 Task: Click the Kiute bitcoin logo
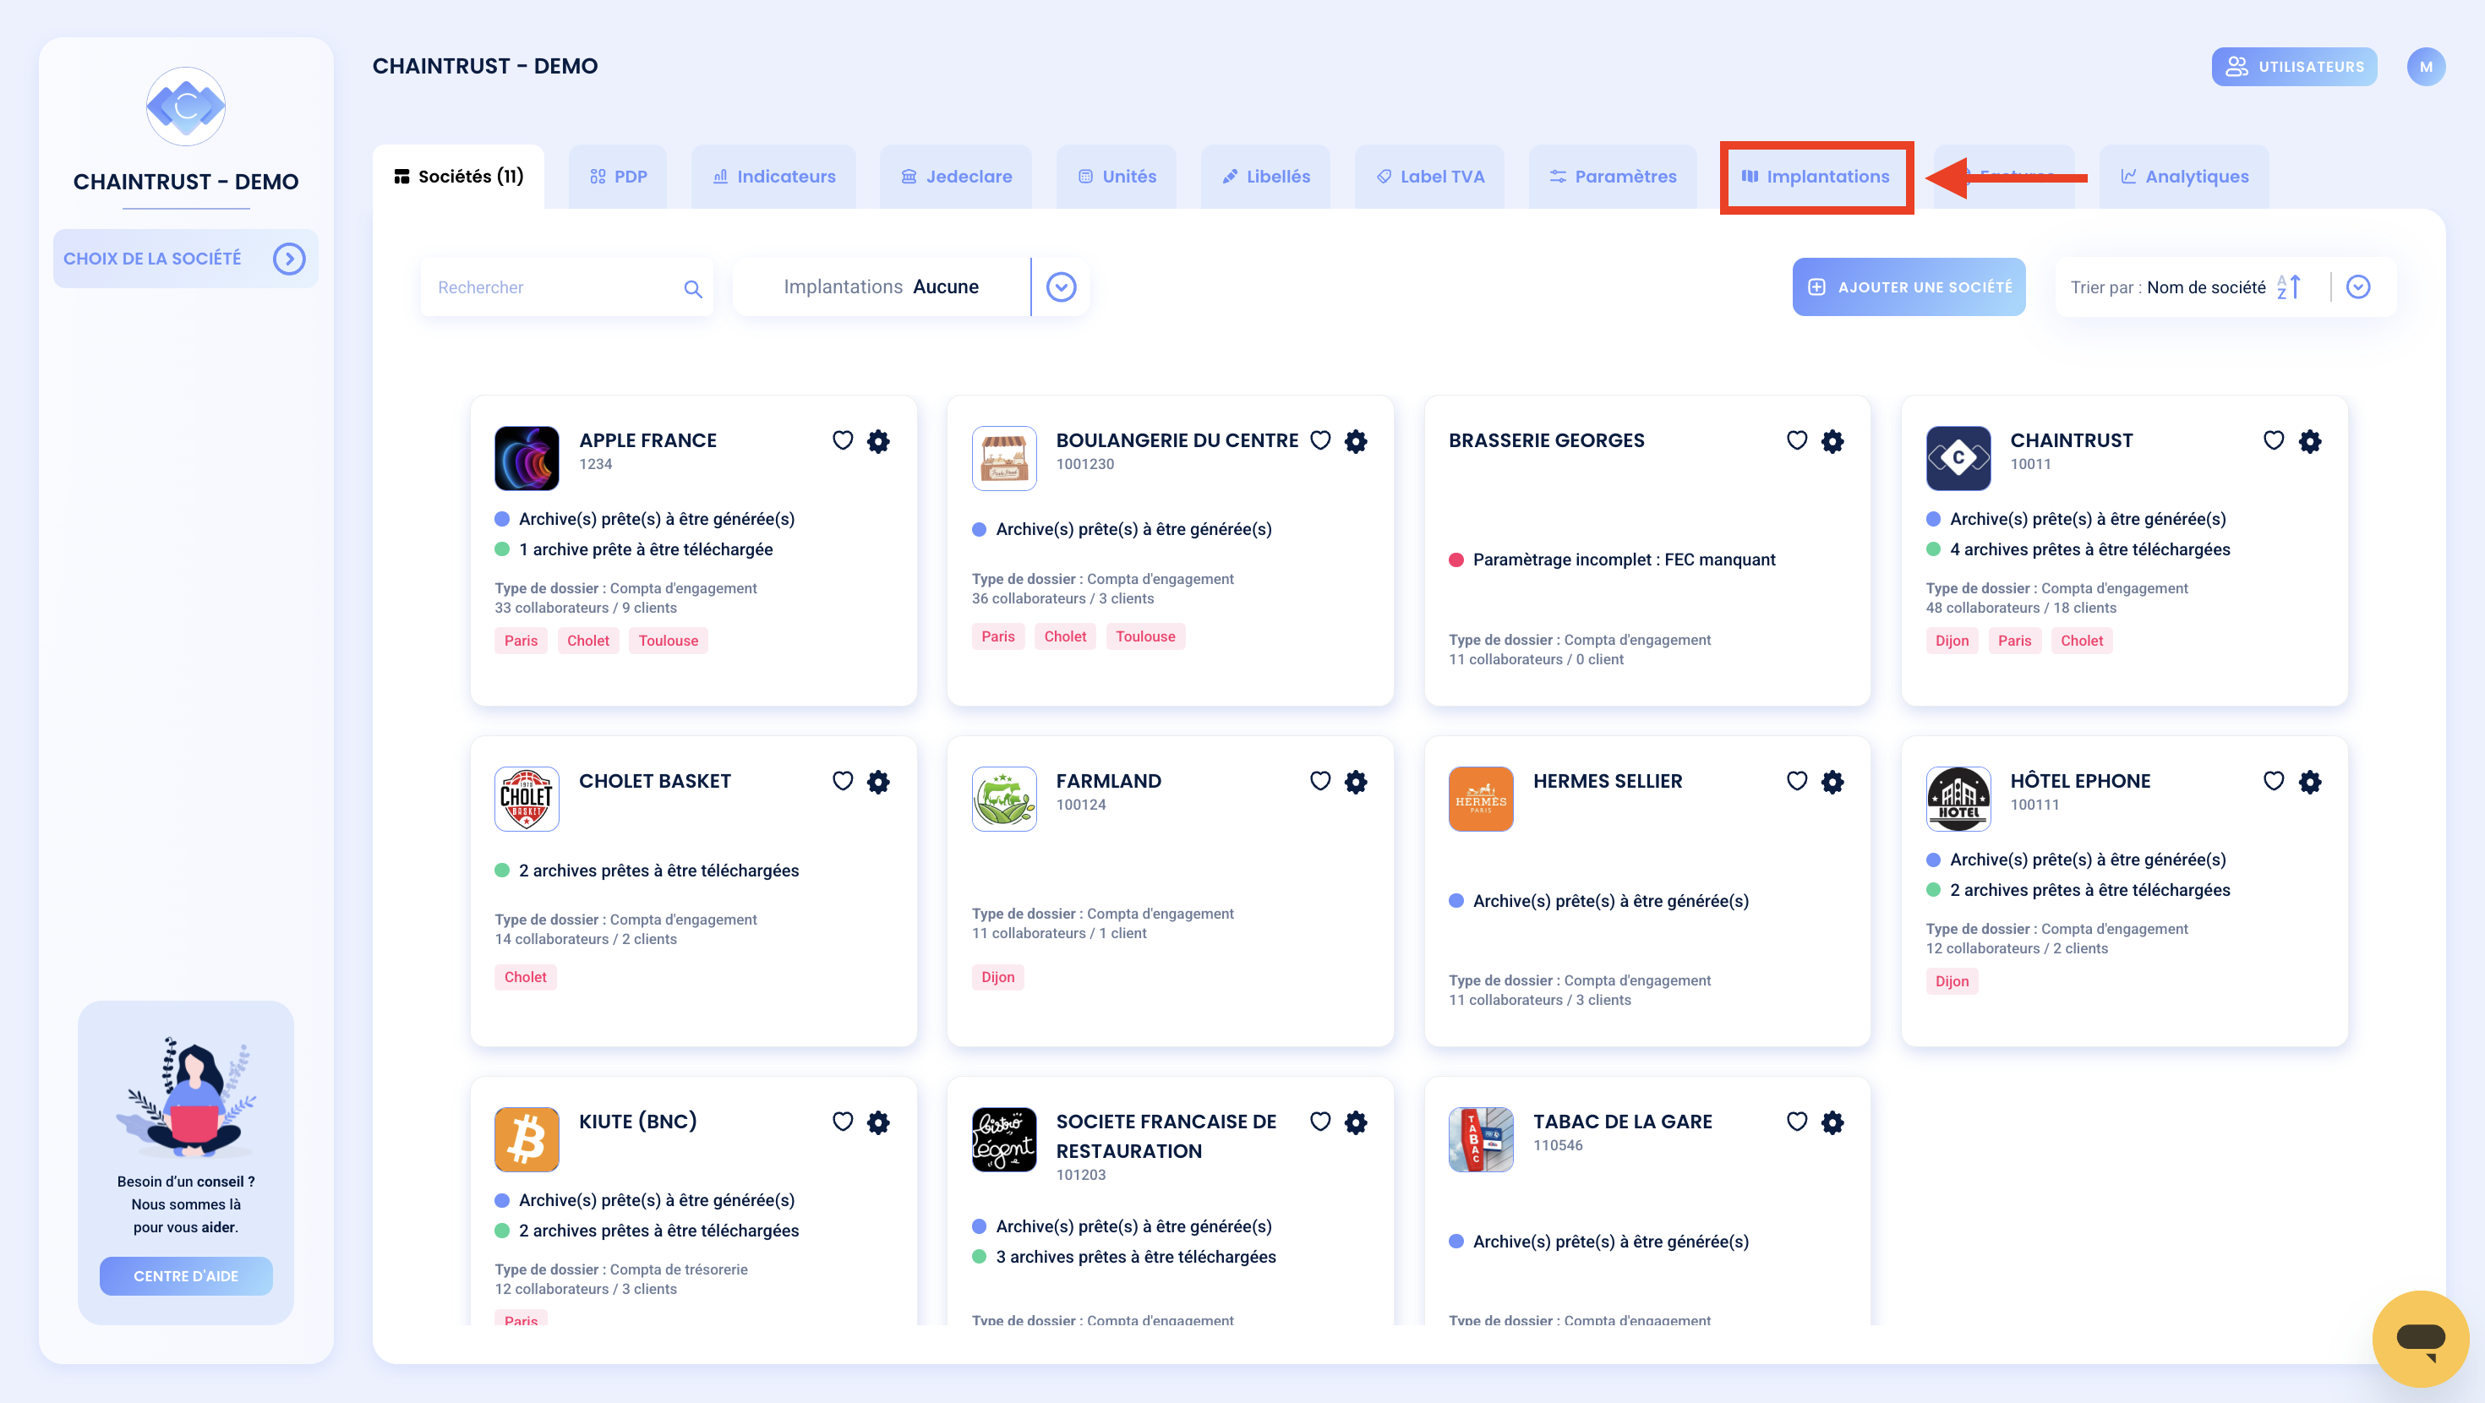coord(527,1139)
